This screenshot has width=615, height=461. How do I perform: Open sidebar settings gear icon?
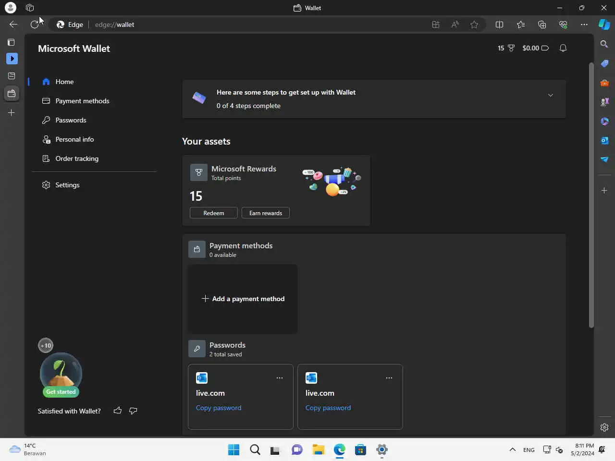tap(604, 427)
